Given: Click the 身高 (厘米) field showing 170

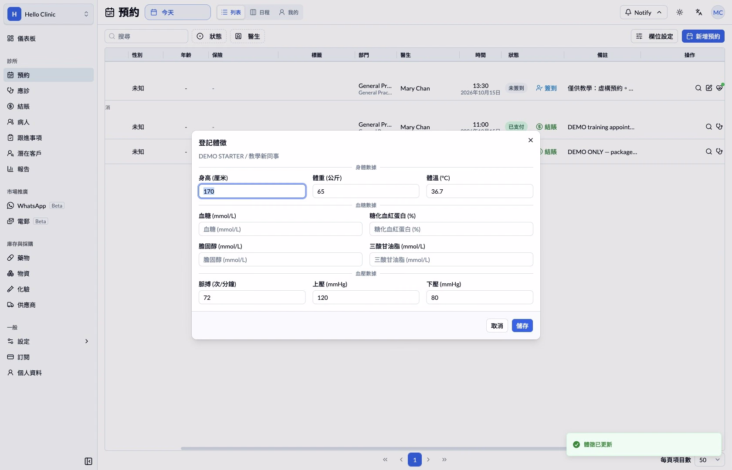Looking at the screenshot, I should click(x=252, y=191).
